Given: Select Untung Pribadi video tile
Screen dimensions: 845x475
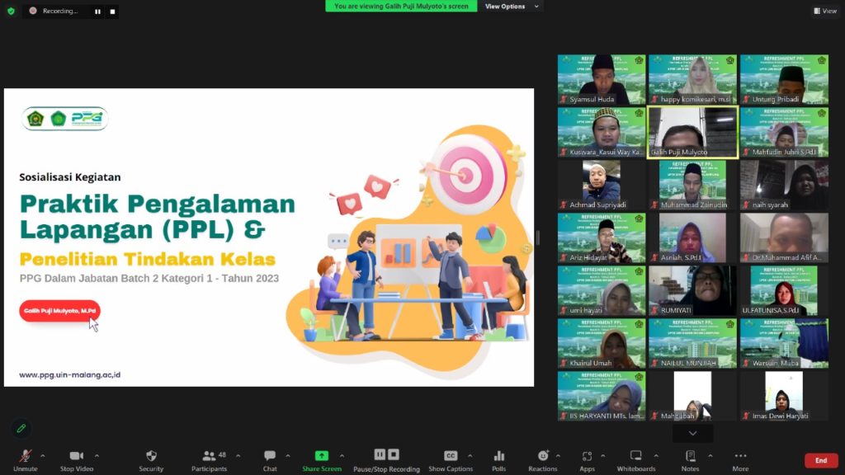Looking at the screenshot, I should [x=784, y=79].
